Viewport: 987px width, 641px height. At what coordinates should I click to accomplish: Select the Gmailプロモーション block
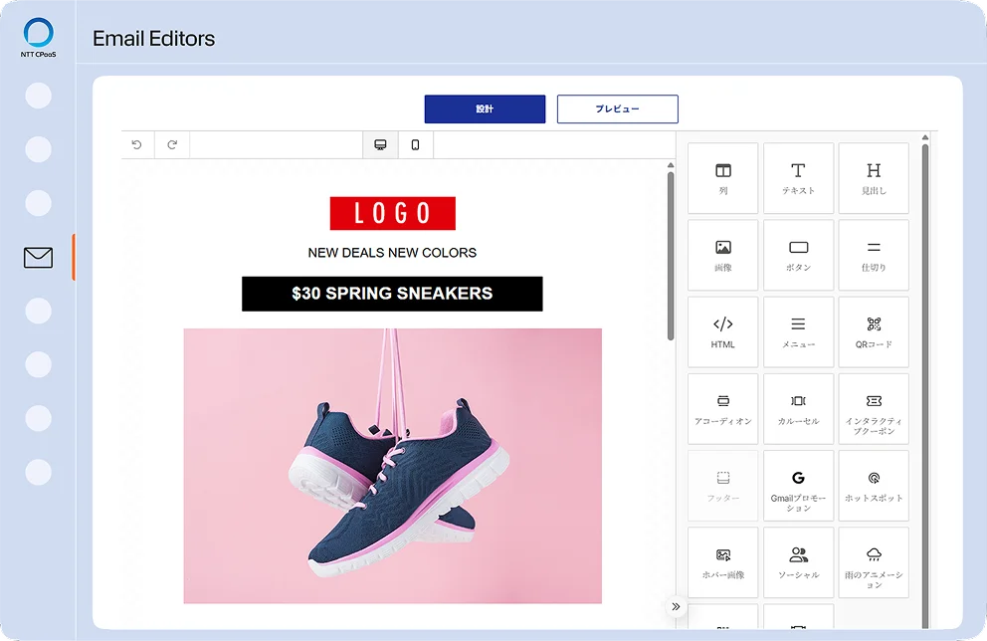798,486
